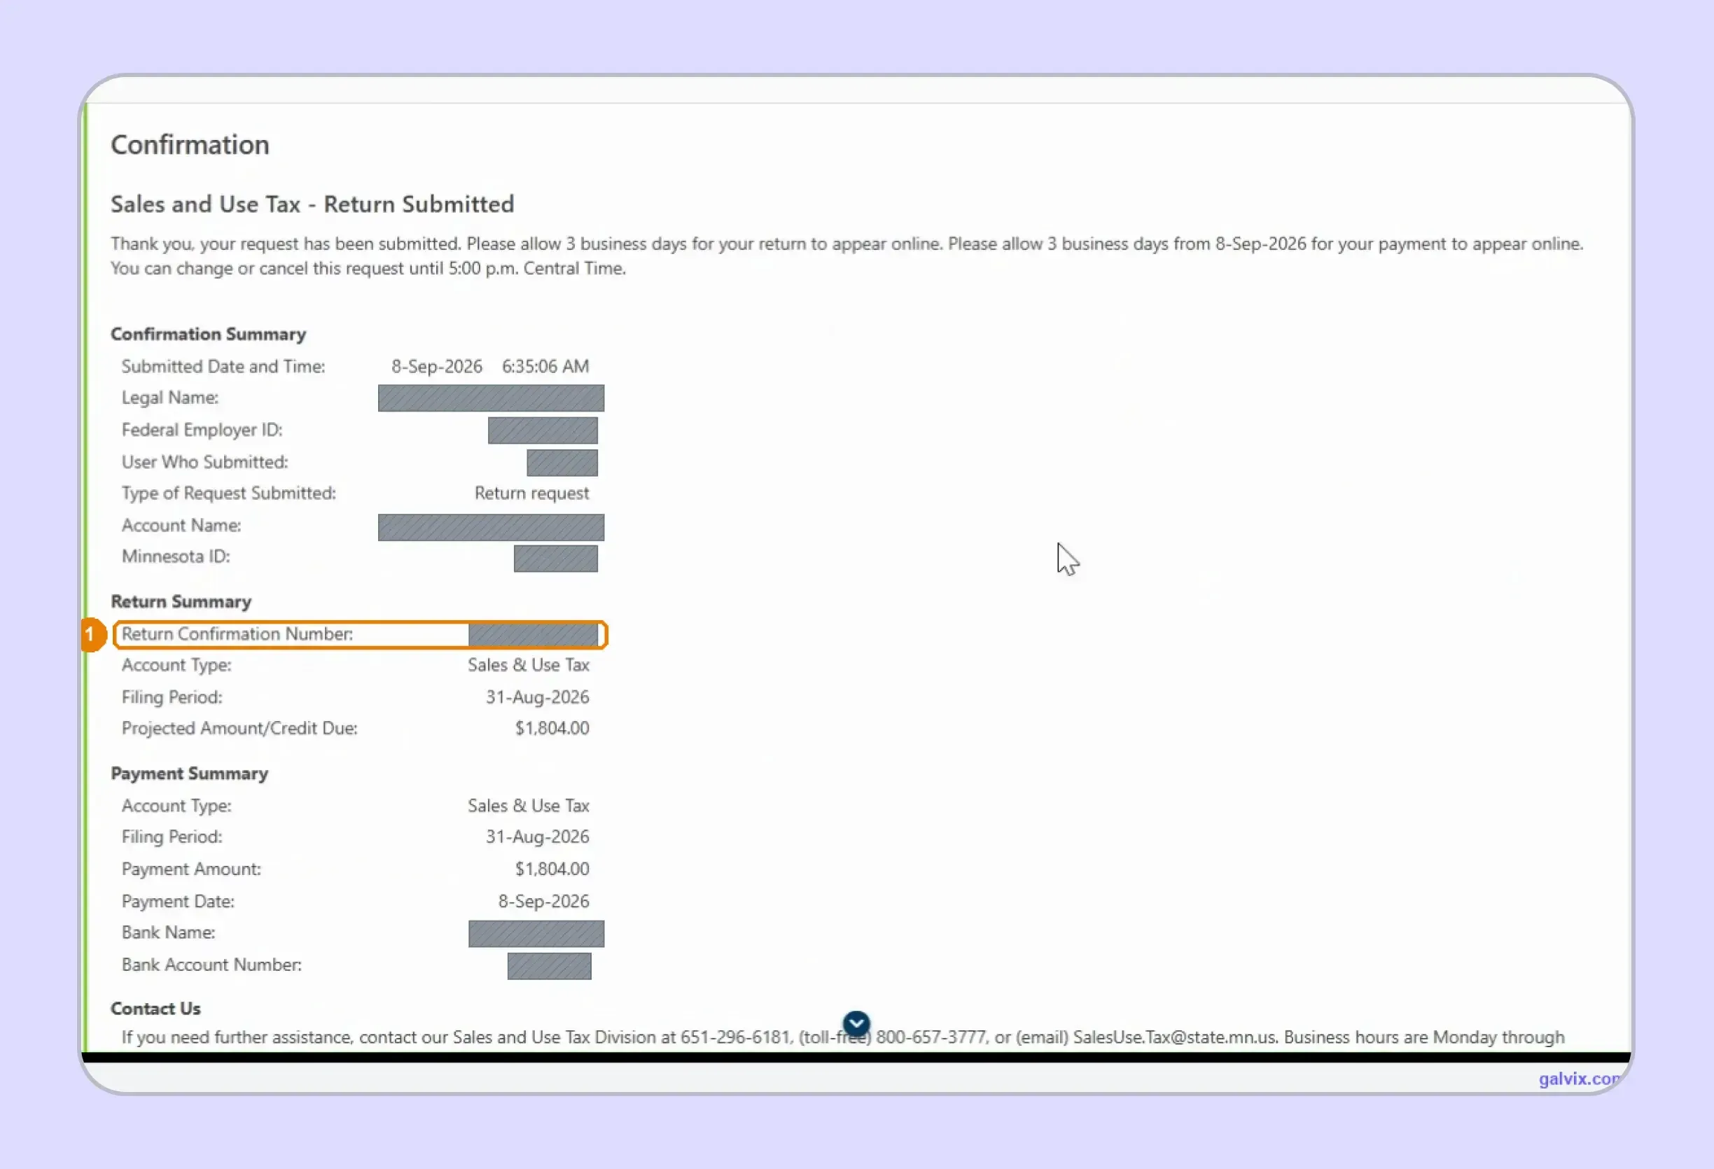Click the Payment Date value 8-Sep-2026

544,902
